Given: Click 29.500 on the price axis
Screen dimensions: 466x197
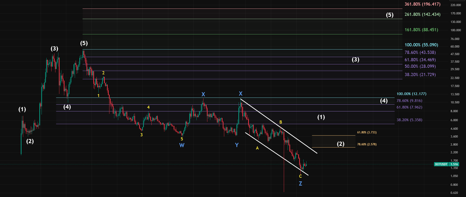Looking at the screenshot, I should tap(455, 69).
